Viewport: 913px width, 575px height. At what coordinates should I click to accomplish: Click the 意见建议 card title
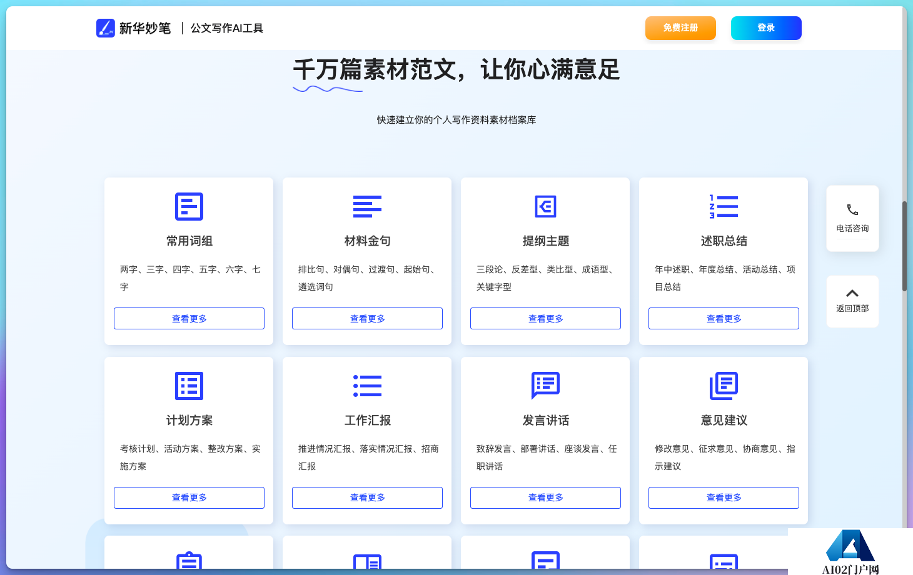tap(724, 421)
